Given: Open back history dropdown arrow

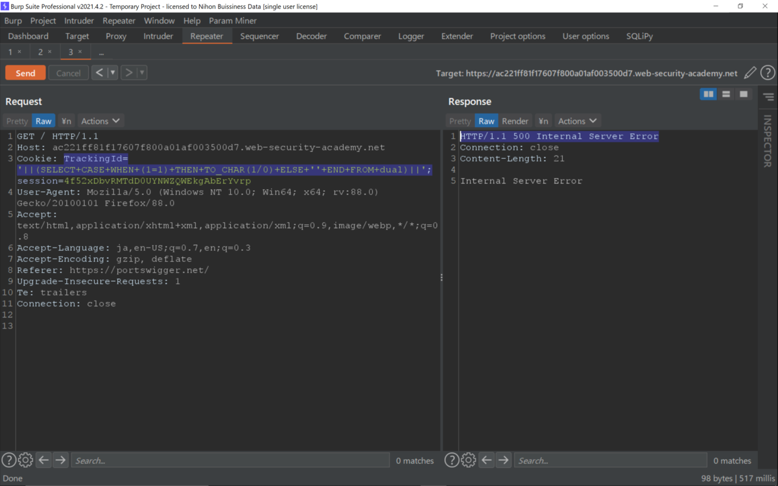Looking at the screenshot, I should [112, 73].
